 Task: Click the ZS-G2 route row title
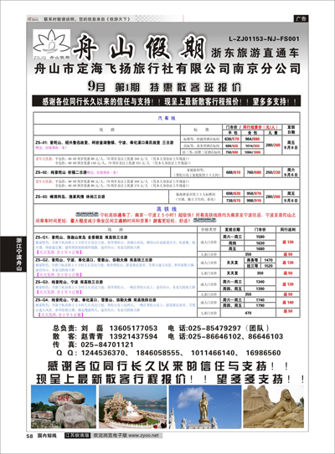click(94, 260)
